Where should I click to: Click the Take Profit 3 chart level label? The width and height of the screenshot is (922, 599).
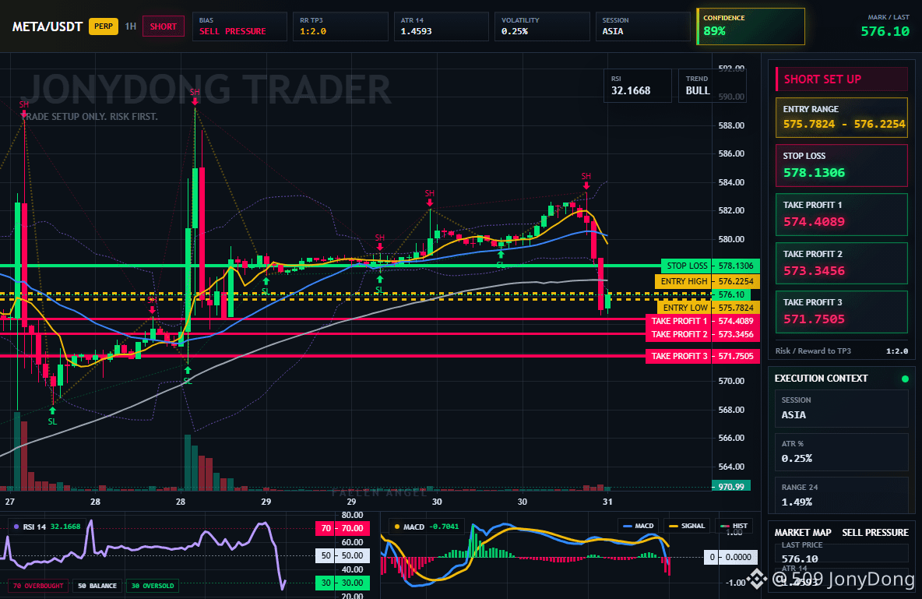coord(702,356)
